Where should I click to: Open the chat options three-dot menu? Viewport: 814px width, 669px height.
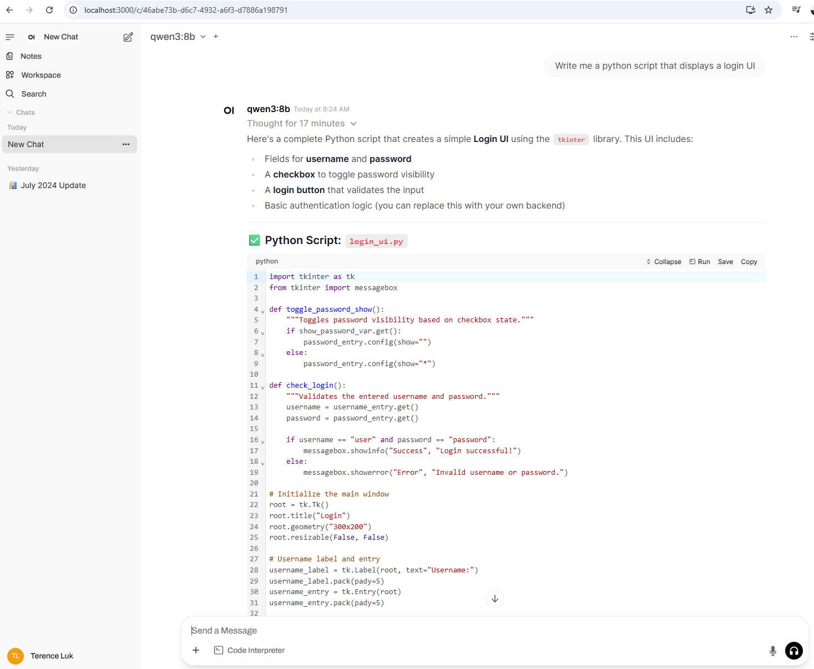pos(793,37)
